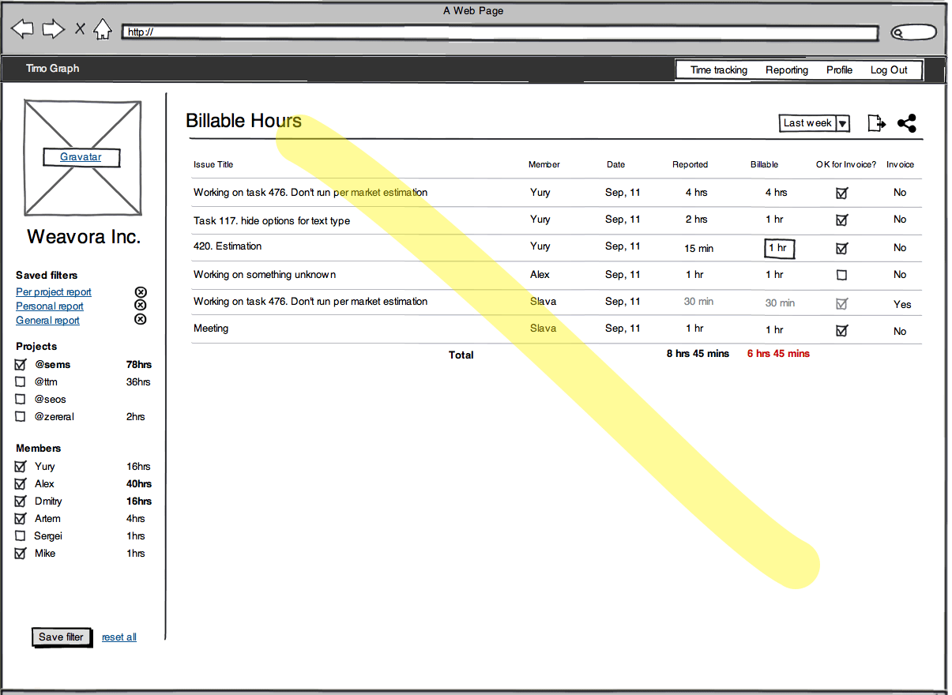This screenshot has width=952, height=695.
Task: Check invoice OK for Working on something unknown
Action: (x=842, y=276)
